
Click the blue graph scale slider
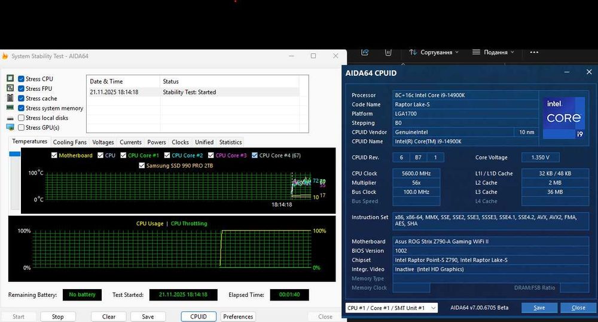[x=15, y=154]
